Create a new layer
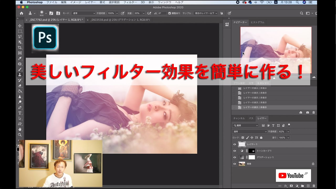This screenshot has height=189, width=336. click(x=308, y=186)
